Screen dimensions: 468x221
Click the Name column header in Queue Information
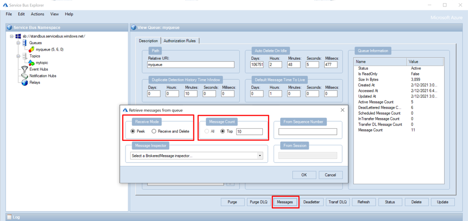pos(380,61)
